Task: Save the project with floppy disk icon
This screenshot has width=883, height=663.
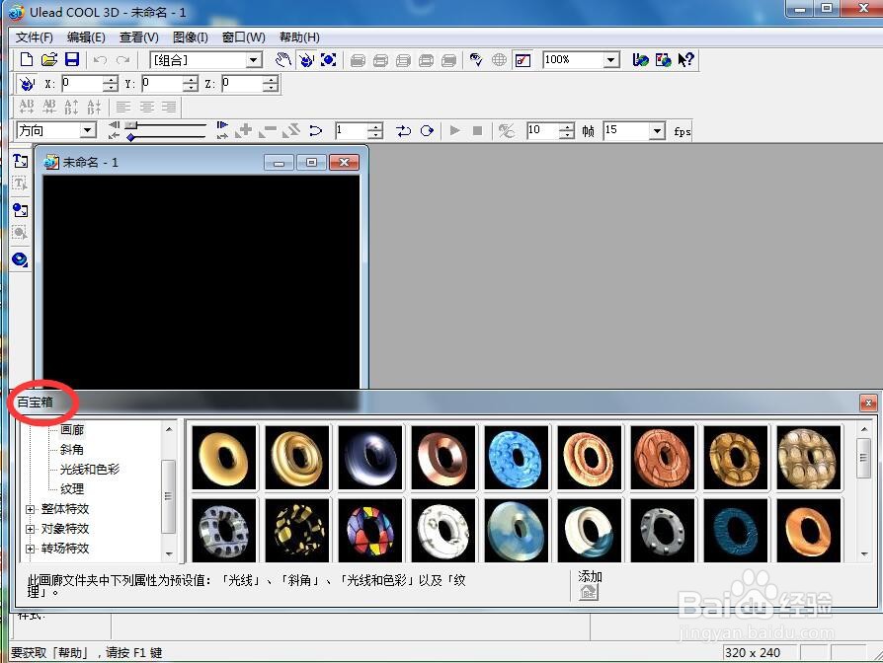Action: tap(72, 59)
